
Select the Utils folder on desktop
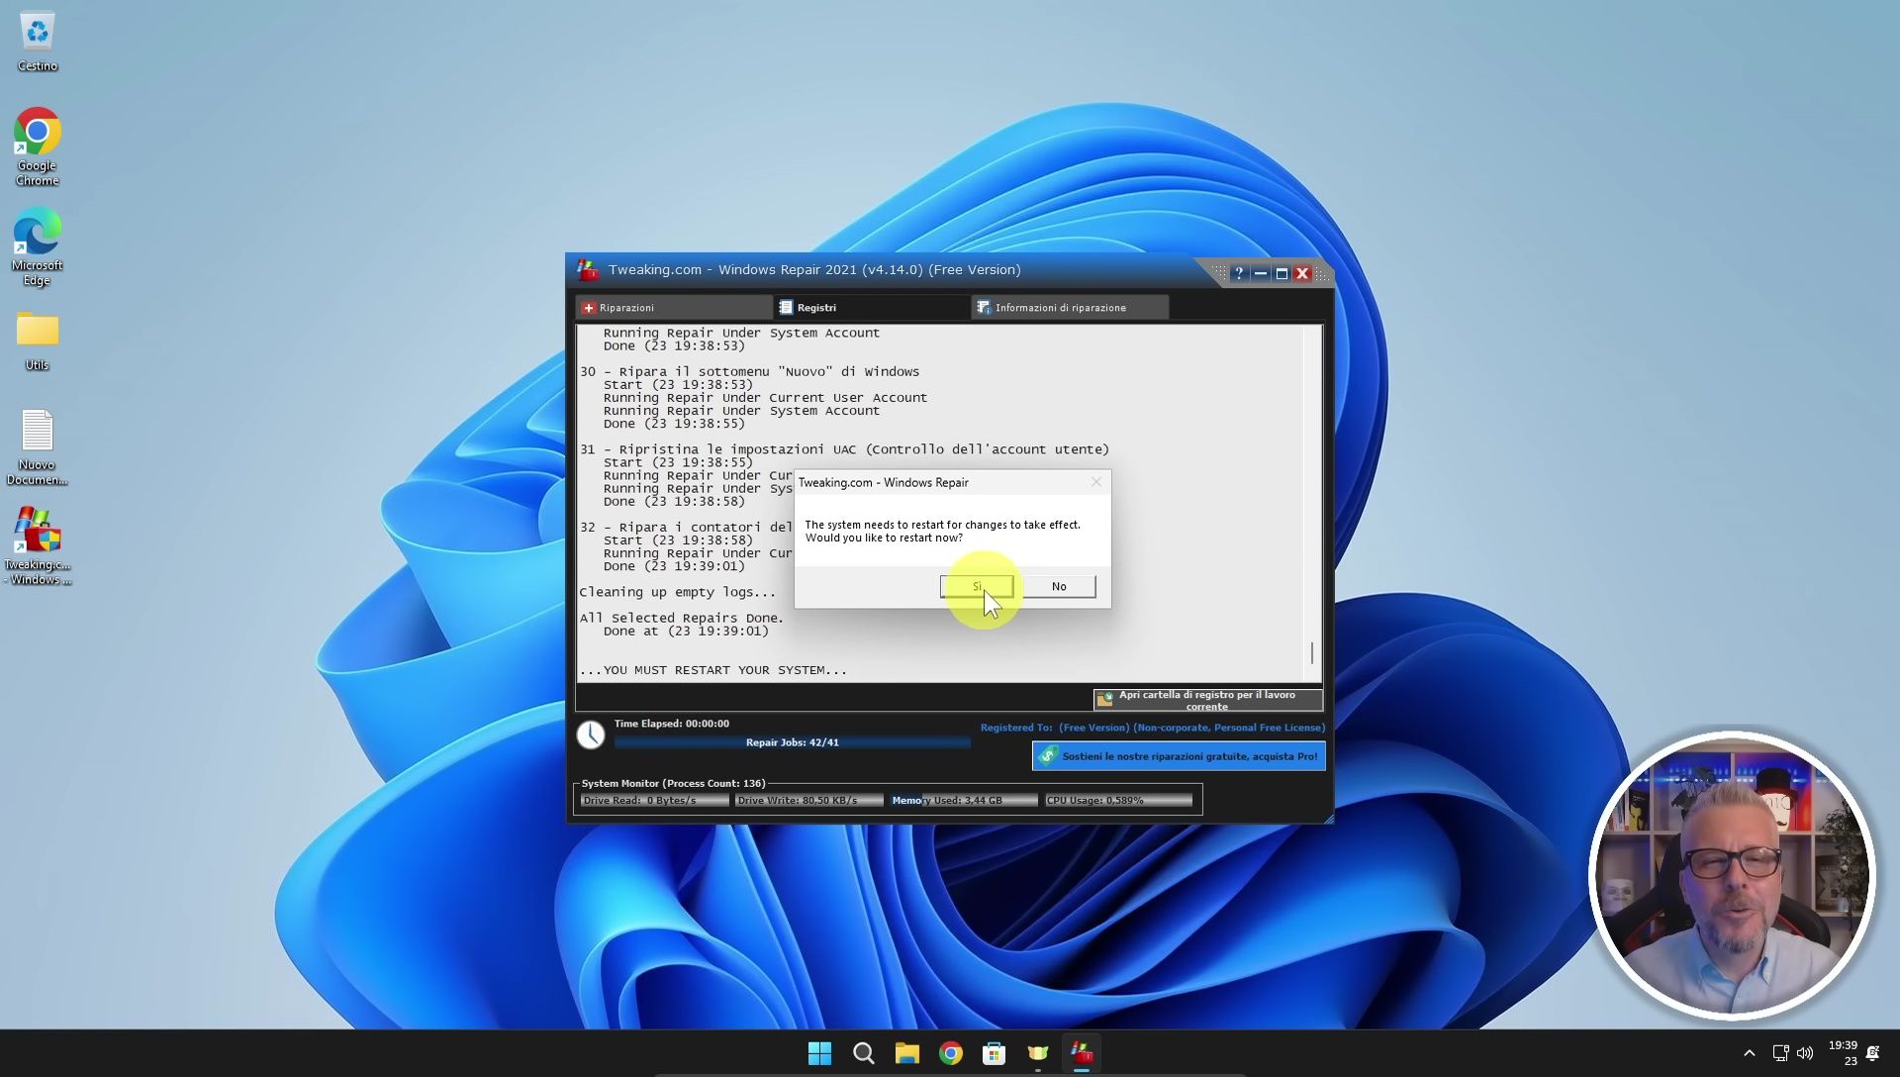[x=38, y=342]
